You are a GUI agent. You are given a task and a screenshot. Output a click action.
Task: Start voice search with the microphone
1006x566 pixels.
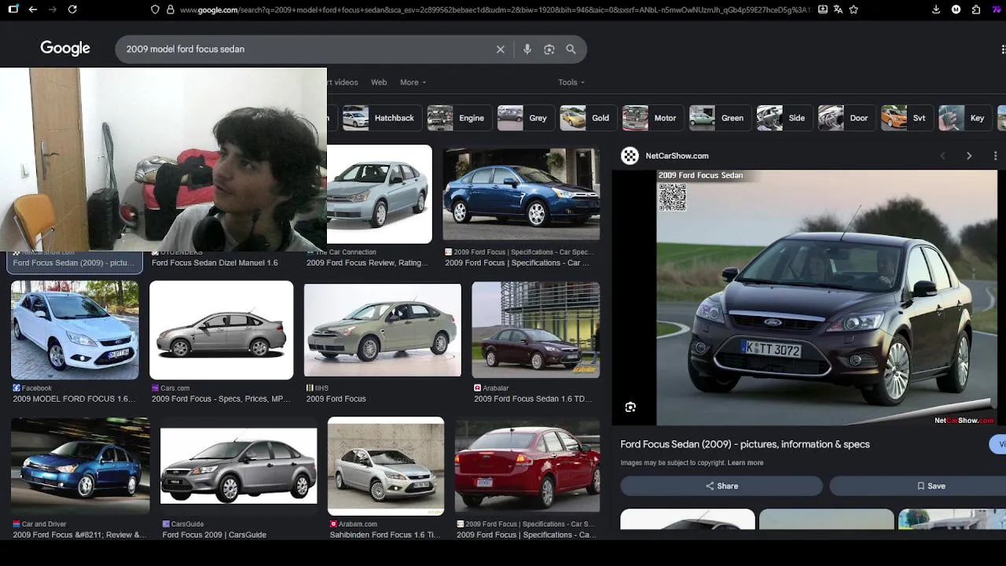click(527, 49)
